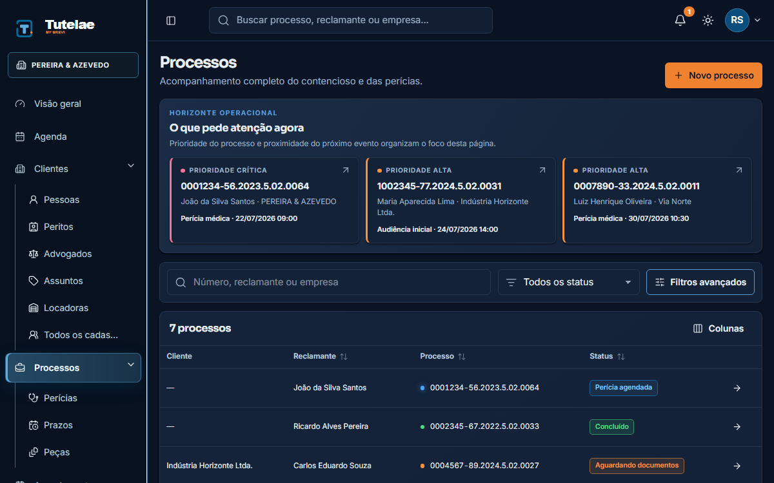Focus the top Buscar processo search field
The width and height of the screenshot is (774, 483).
coord(351,20)
